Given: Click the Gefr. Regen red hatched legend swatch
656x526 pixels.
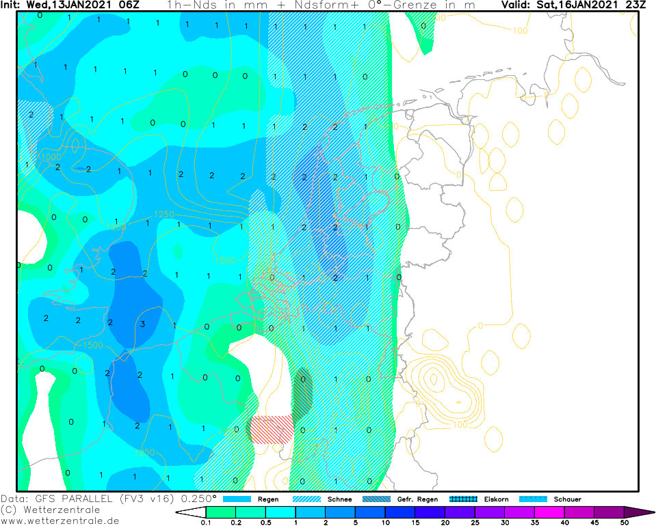Looking at the screenshot, I should coord(376,499).
